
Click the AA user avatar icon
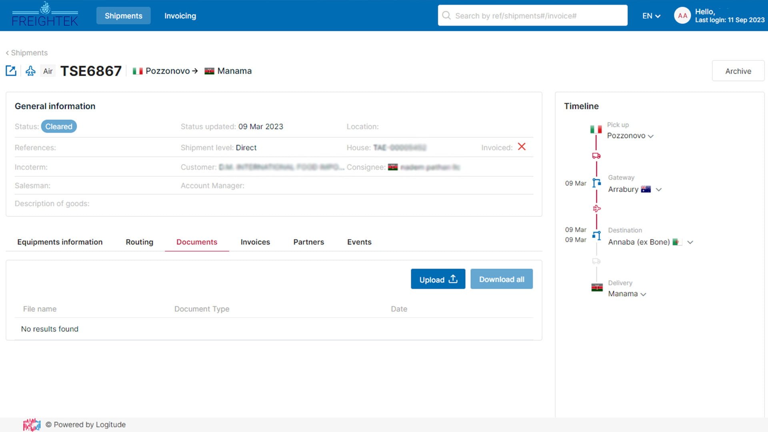[x=682, y=16]
